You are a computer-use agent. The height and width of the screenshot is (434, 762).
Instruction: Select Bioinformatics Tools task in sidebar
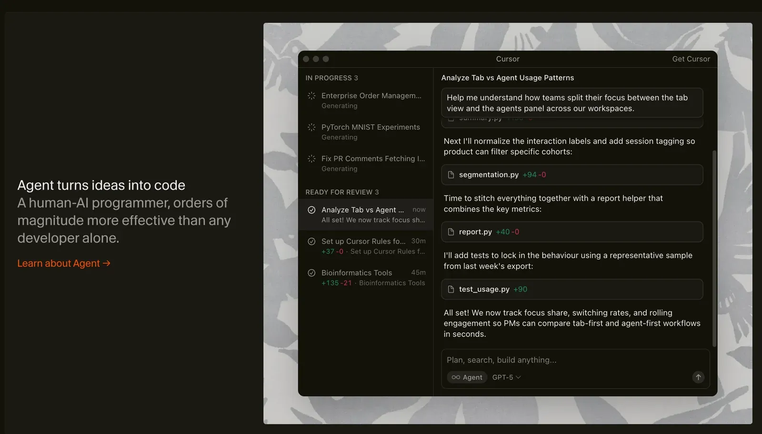[366, 277]
